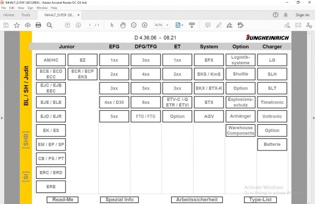Zoom in with plus icon
The width and height of the screenshot is (315, 204).
(144, 25)
